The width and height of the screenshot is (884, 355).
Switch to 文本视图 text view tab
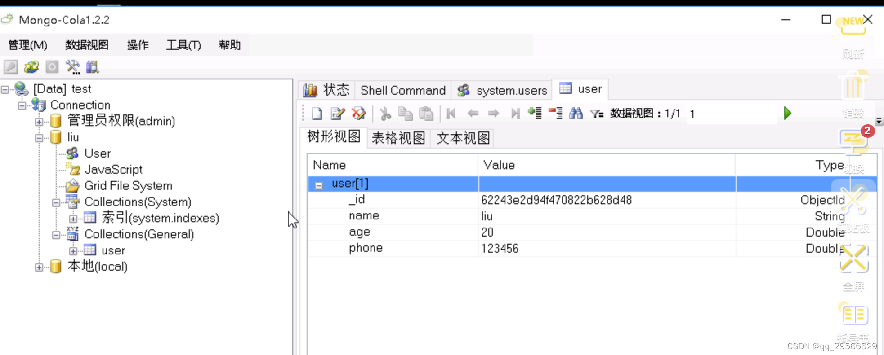click(x=463, y=138)
